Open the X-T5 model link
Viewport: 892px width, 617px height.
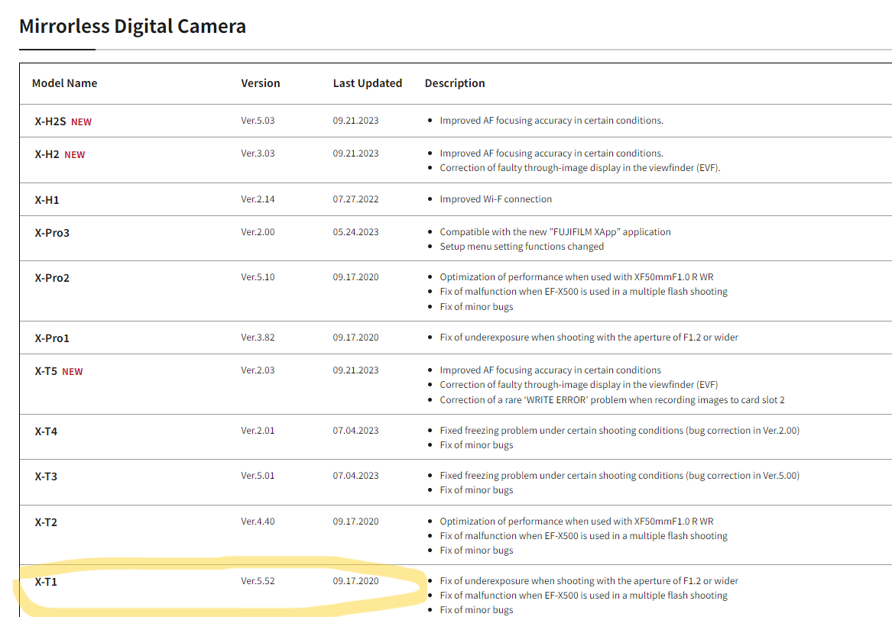pos(46,372)
